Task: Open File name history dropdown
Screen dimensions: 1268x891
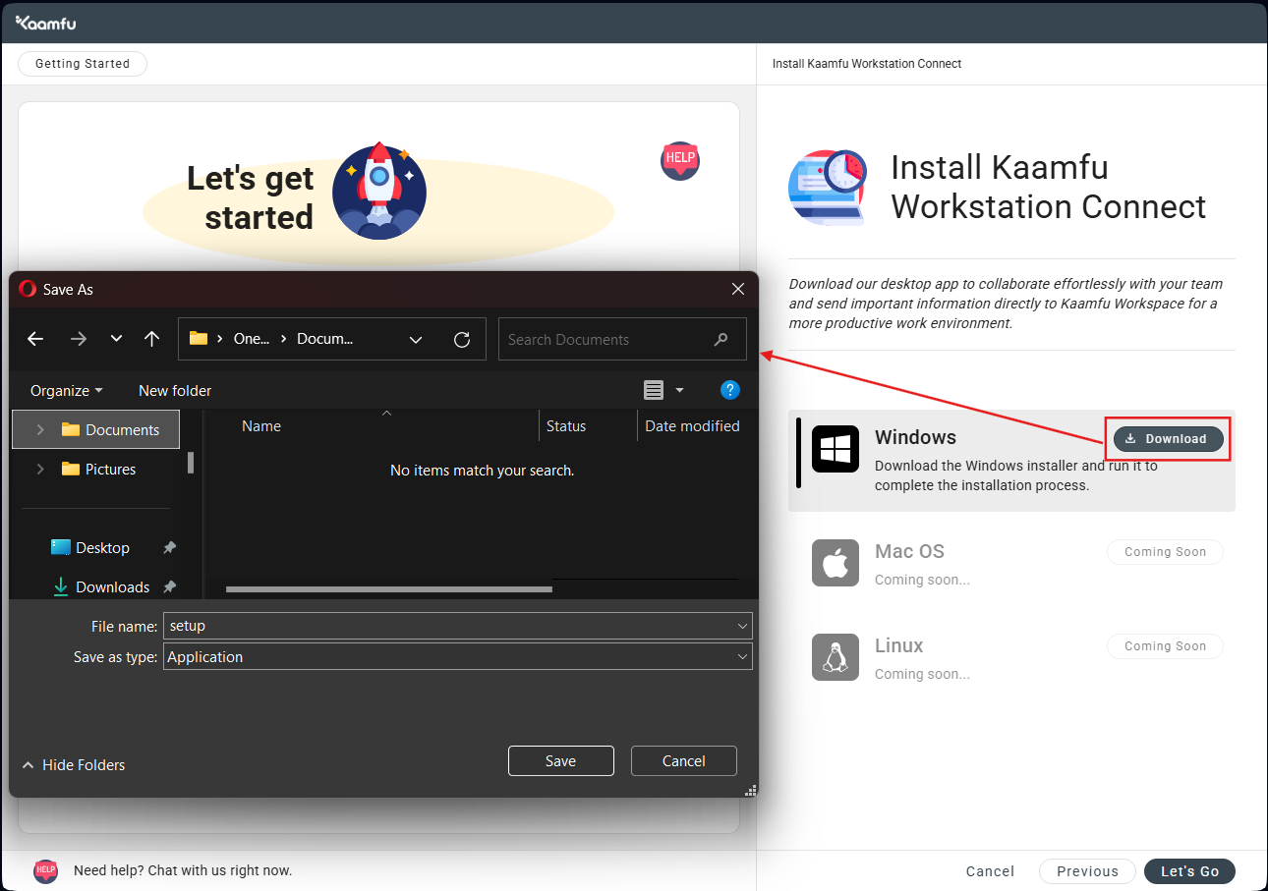Action: pyautogui.click(x=742, y=626)
